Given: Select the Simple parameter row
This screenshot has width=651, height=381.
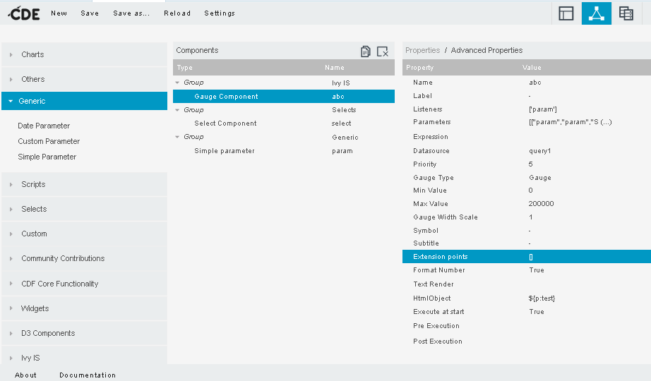Looking at the screenshot, I should click(284, 151).
